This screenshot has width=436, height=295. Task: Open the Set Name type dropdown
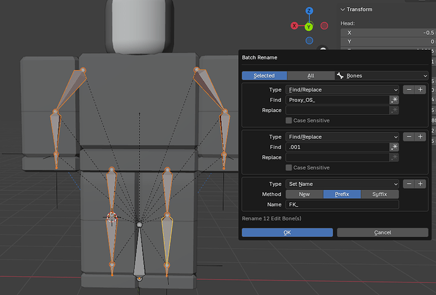[342, 184]
